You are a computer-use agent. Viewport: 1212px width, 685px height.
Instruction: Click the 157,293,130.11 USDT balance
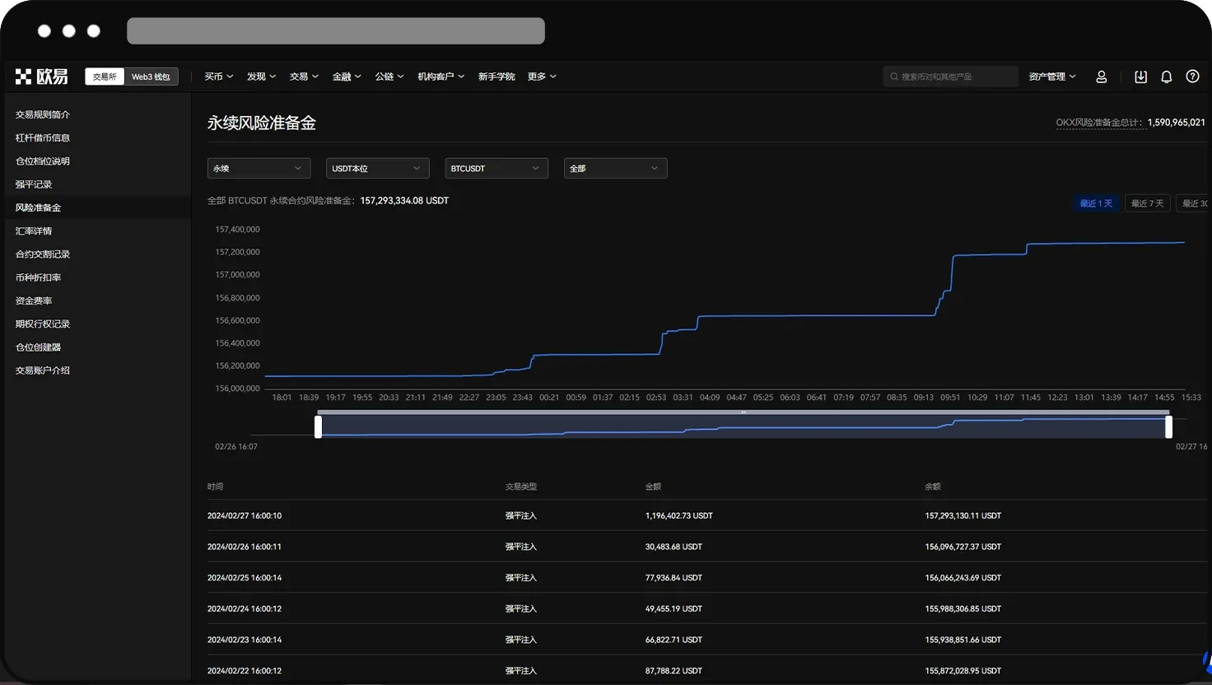[963, 516]
